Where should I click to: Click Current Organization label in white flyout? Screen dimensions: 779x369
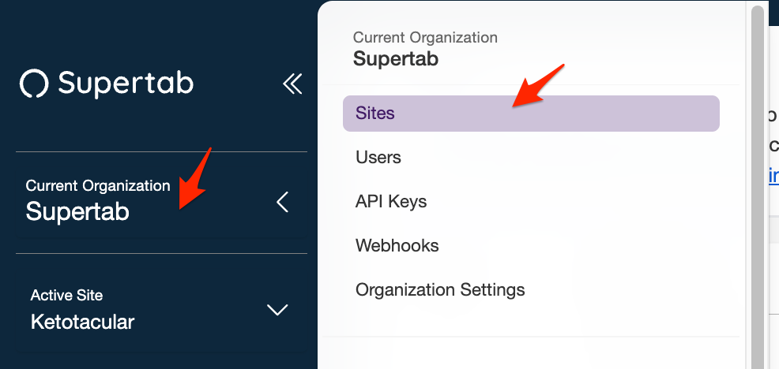pyautogui.click(x=425, y=37)
